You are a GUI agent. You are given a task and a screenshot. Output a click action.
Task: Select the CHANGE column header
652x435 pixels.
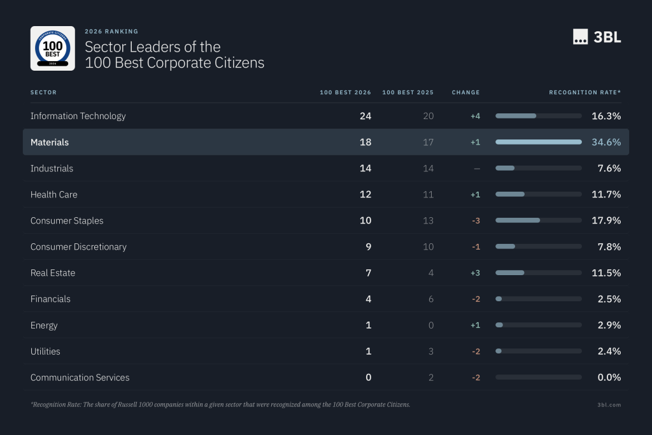(465, 92)
